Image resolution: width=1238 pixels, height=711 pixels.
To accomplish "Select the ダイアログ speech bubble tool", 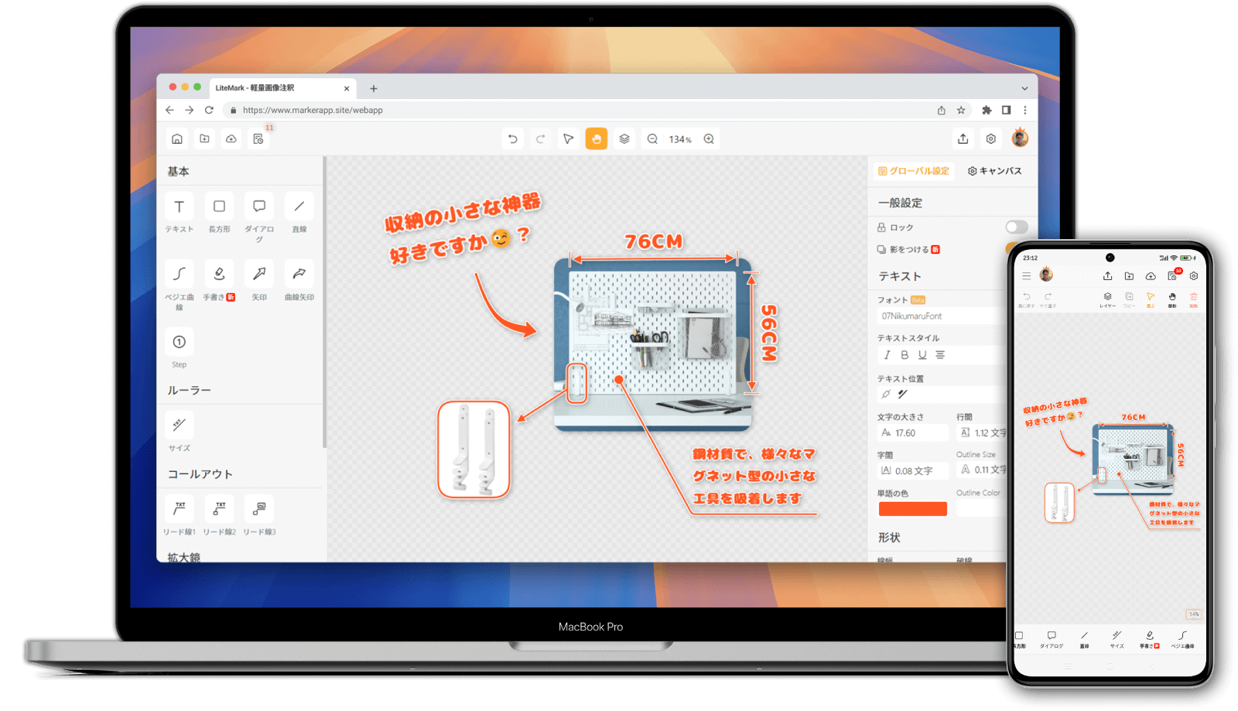I will [259, 207].
